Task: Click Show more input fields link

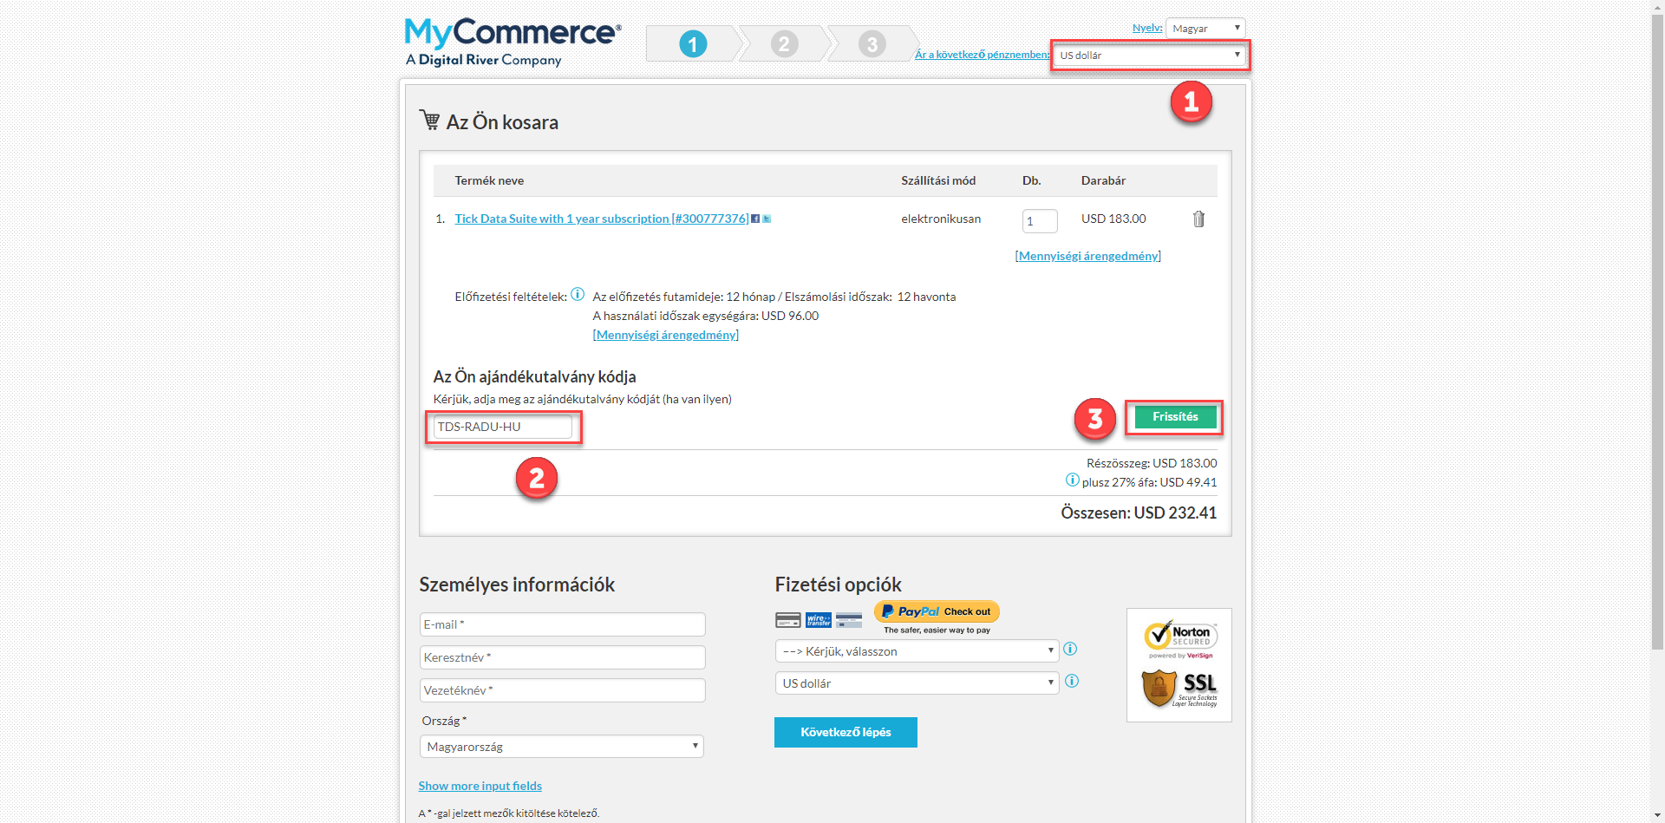Action: click(480, 786)
